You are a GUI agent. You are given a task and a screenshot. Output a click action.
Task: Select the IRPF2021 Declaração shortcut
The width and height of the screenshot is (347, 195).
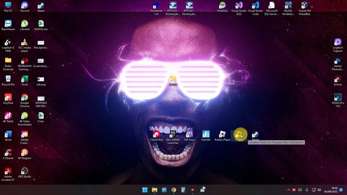point(189,8)
